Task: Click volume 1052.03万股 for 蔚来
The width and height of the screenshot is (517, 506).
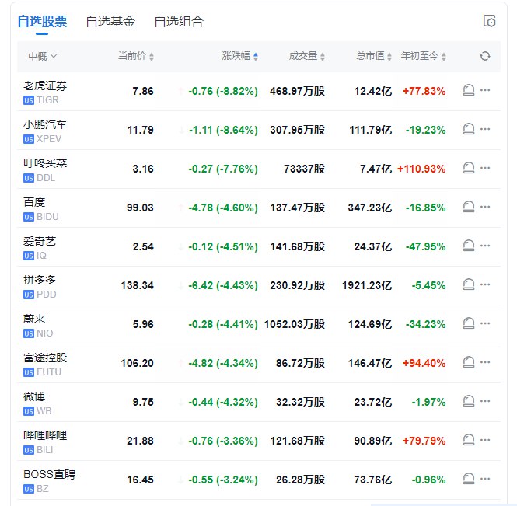Action: [x=295, y=324]
